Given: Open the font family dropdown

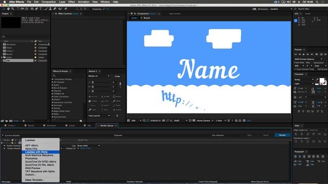Looking at the screenshot, I should point(304,80).
